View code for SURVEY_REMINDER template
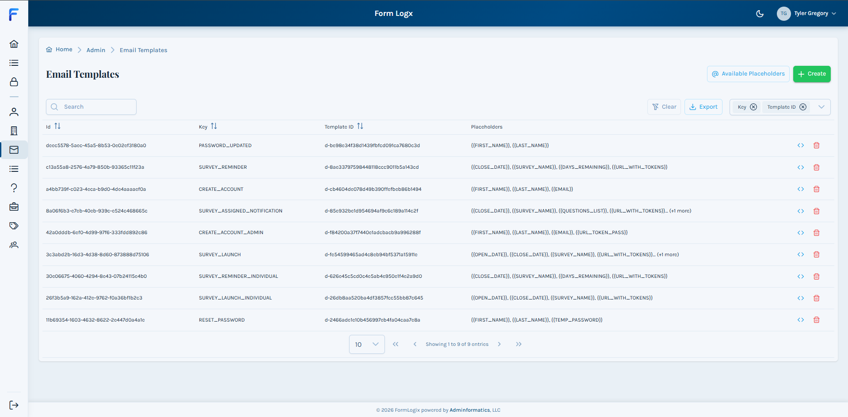848x417 pixels. (x=801, y=167)
